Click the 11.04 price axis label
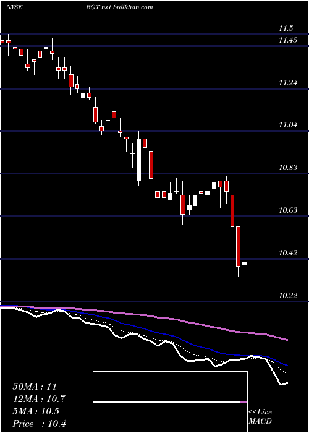The width and height of the screenshot is (309, 433). (x=288, y=125)
